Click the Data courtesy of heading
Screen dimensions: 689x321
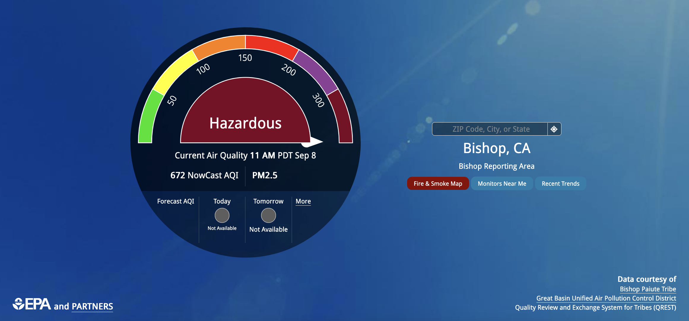point(647,279)
